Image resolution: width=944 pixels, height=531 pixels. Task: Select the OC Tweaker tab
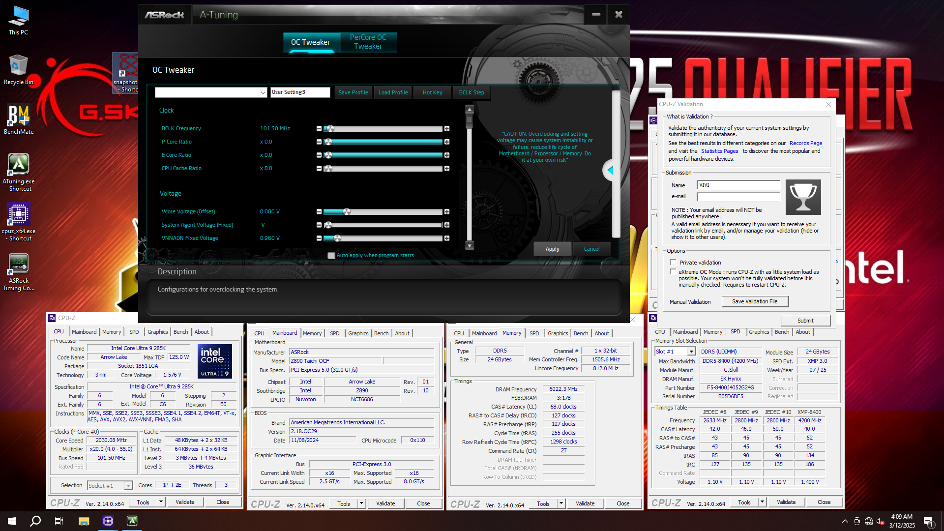tap(311, 42)
